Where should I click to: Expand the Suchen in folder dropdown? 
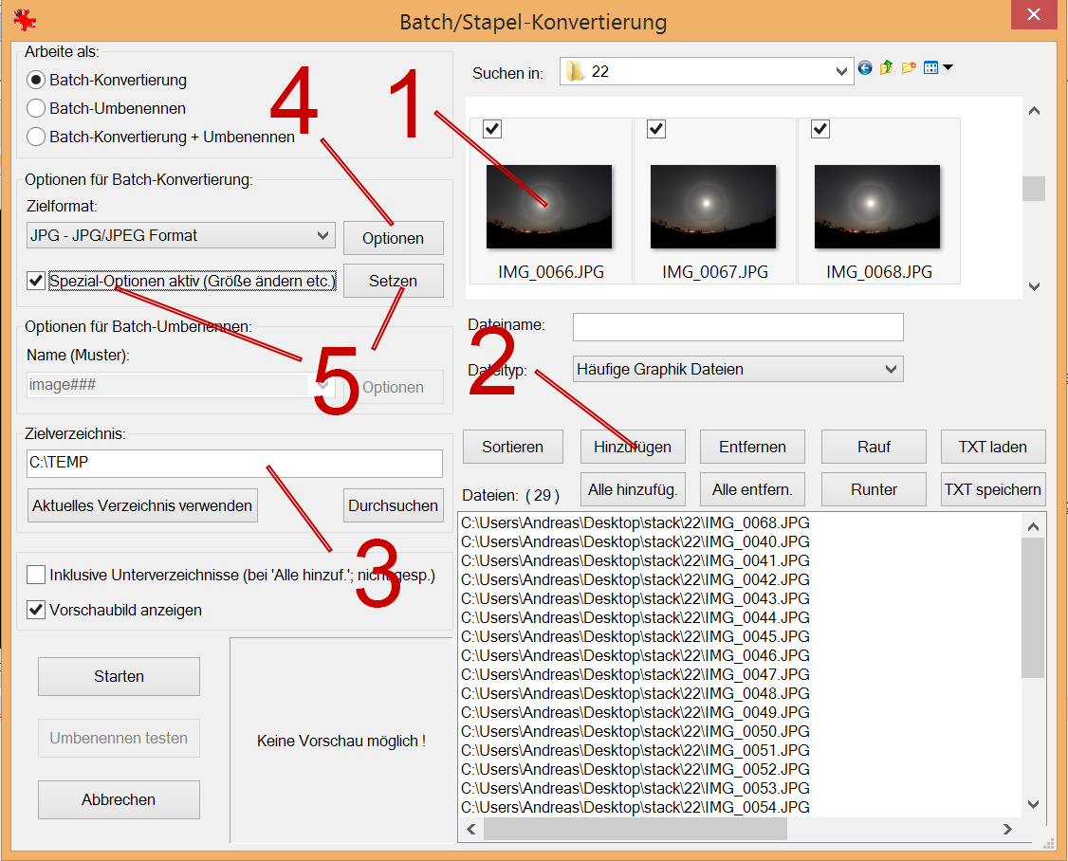coord(841,71)
